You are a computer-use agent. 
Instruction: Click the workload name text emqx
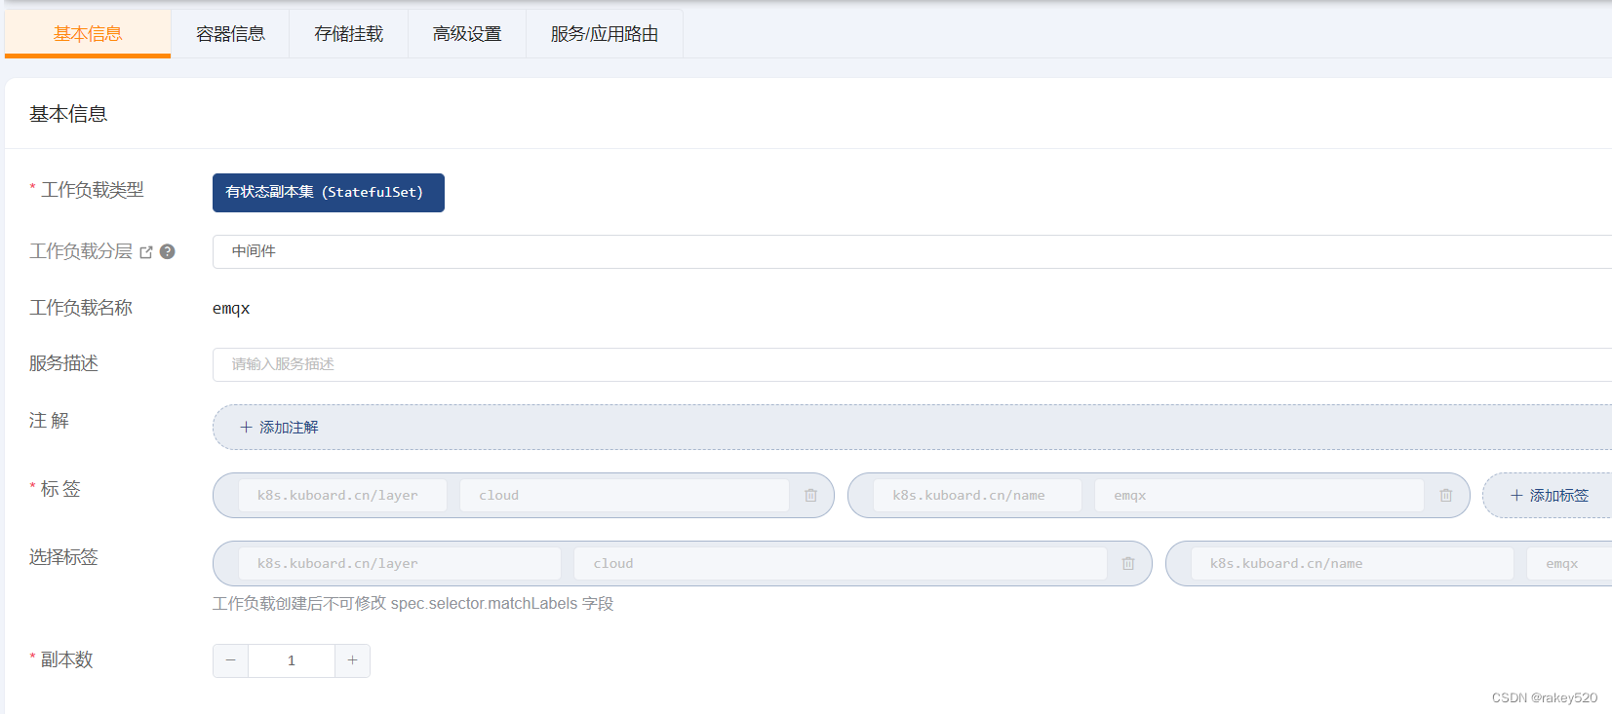pyautogui.click(x=231, y=308)
